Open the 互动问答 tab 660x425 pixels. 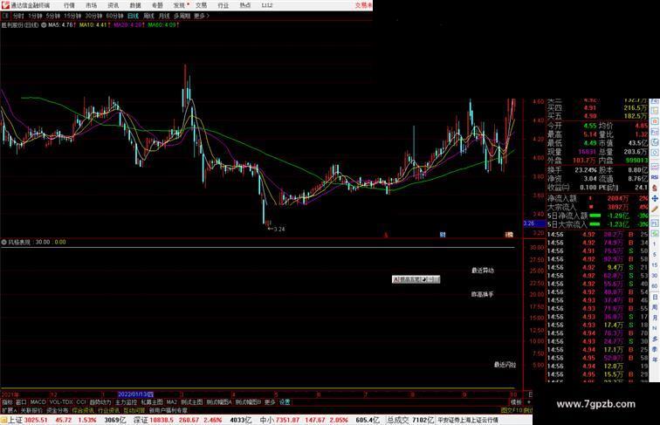pyautogui.click(x=134, y=410)
